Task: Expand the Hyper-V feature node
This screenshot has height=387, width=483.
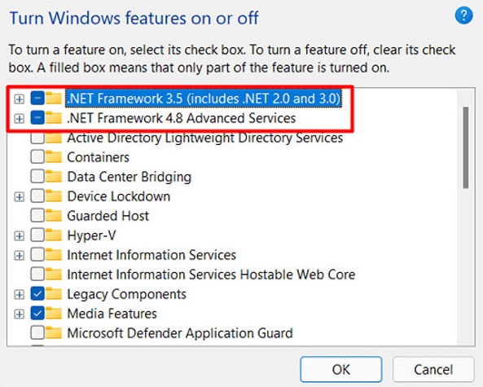Action: [x=19, y=235]
